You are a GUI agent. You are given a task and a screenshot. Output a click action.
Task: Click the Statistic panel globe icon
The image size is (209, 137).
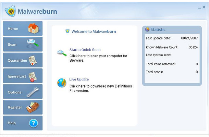pos(147,29)
